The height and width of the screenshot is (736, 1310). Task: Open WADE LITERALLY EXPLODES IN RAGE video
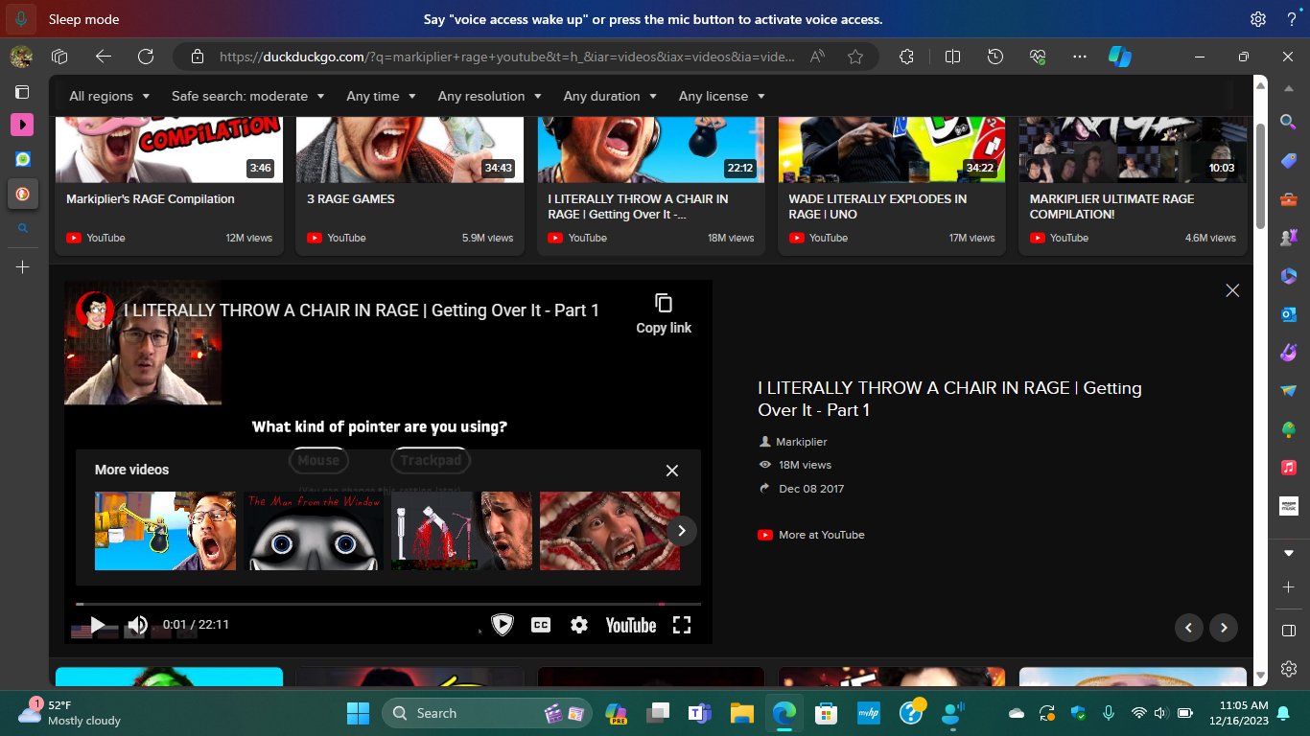pos(892,186)
